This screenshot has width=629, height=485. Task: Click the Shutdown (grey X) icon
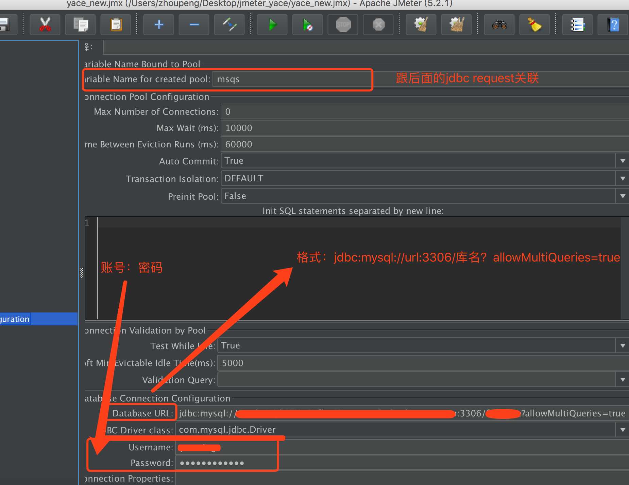pos(378,24)
